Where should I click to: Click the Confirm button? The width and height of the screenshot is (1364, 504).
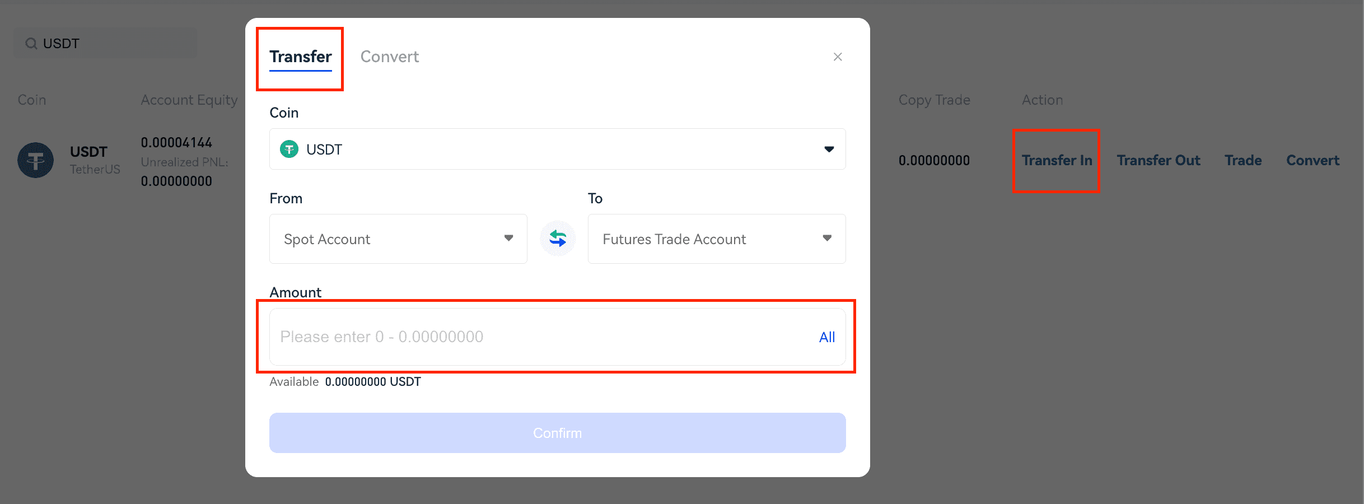[558, 433]
